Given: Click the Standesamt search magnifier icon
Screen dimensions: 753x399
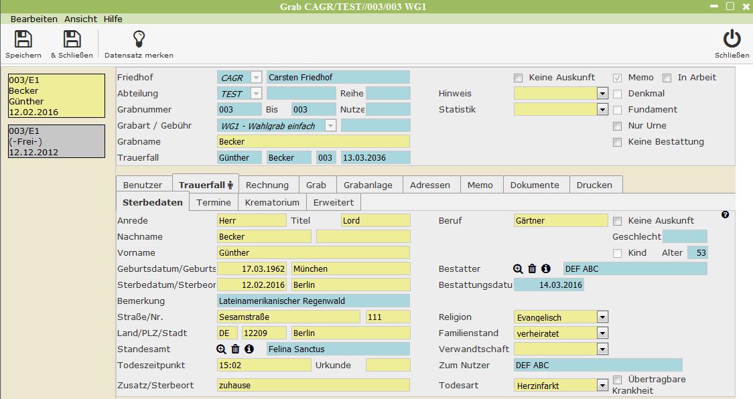Looking at the screenshot, I should tap(222, 349).
